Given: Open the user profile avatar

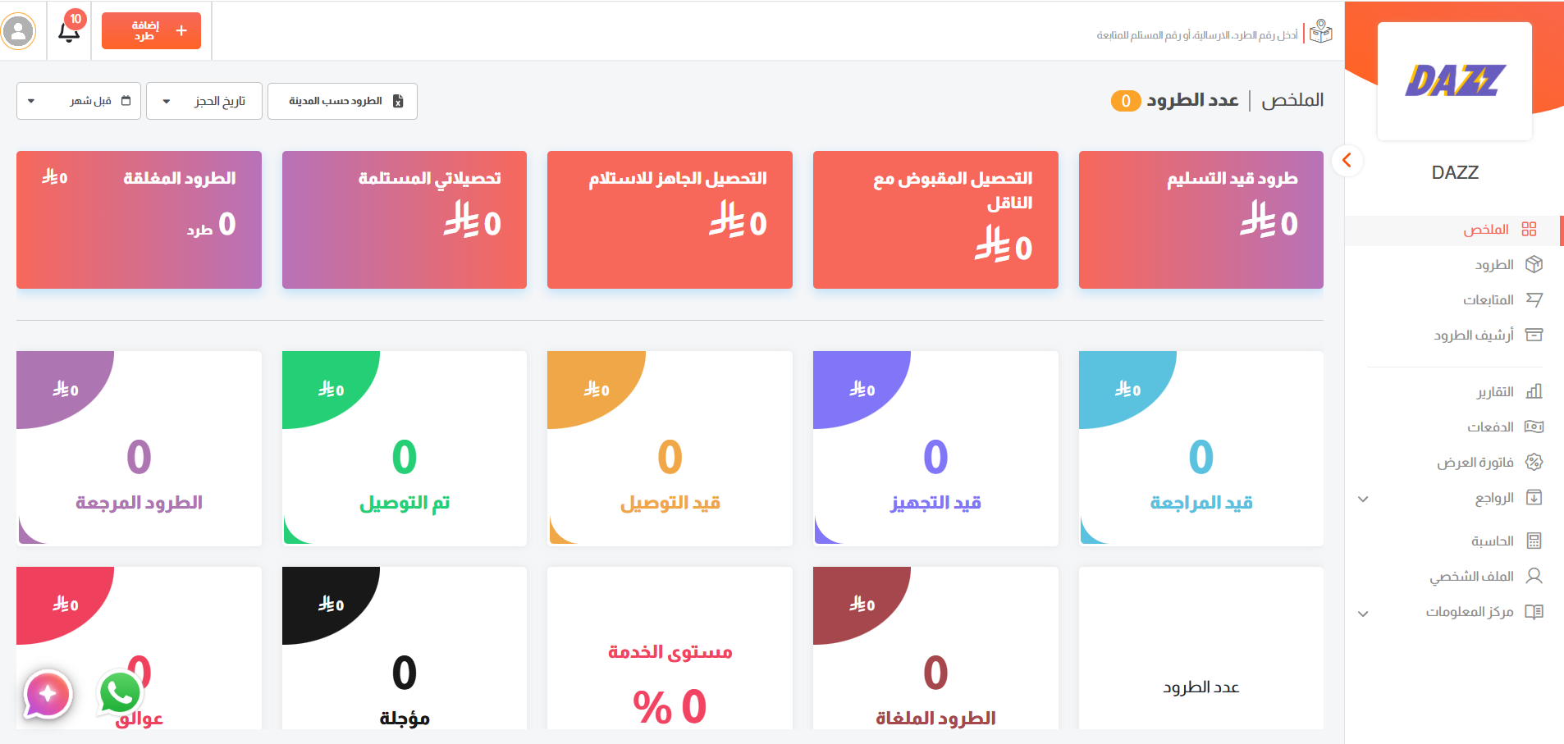Looking at the screenshot, I should [x=18, y=32].
